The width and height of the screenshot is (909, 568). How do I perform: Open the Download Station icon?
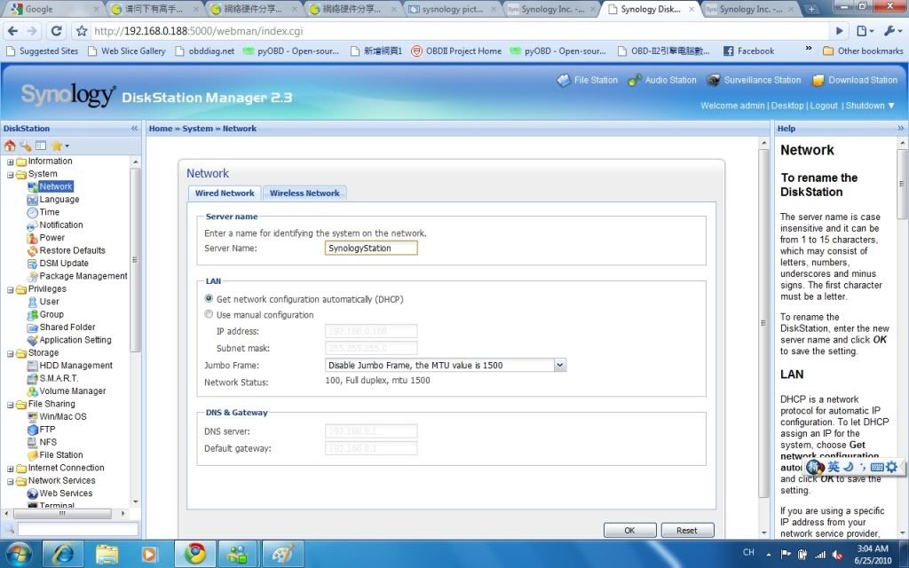point(818,81)
